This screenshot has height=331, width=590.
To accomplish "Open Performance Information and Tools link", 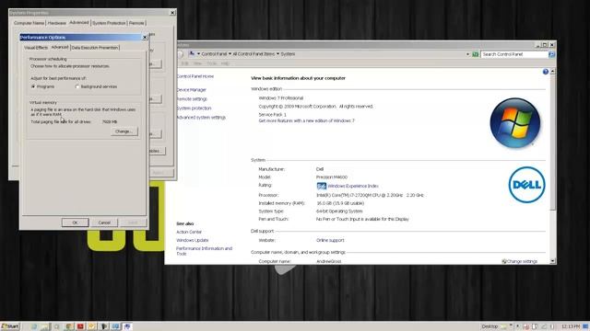I will (x=205, y=251).
